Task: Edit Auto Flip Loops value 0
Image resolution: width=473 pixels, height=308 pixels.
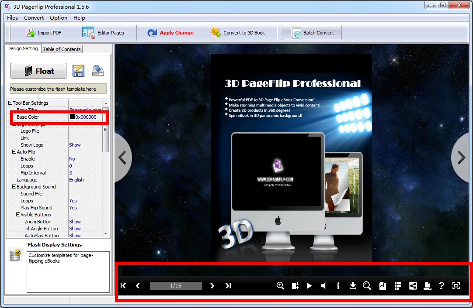Action: [70, 166]
